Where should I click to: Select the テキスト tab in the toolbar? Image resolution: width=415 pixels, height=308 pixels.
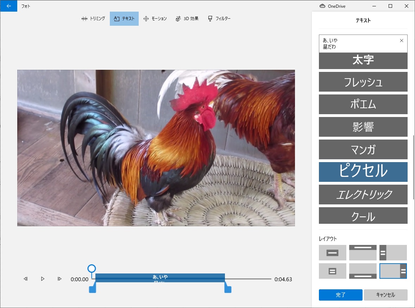coord(124,19)
